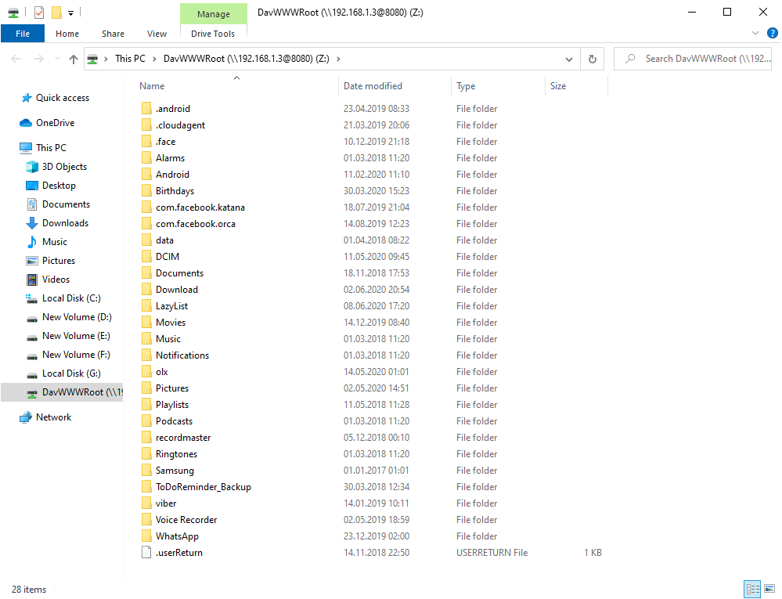Expand the ribbon with the chevron
The image size is (782, 599).
pos(755,34)
